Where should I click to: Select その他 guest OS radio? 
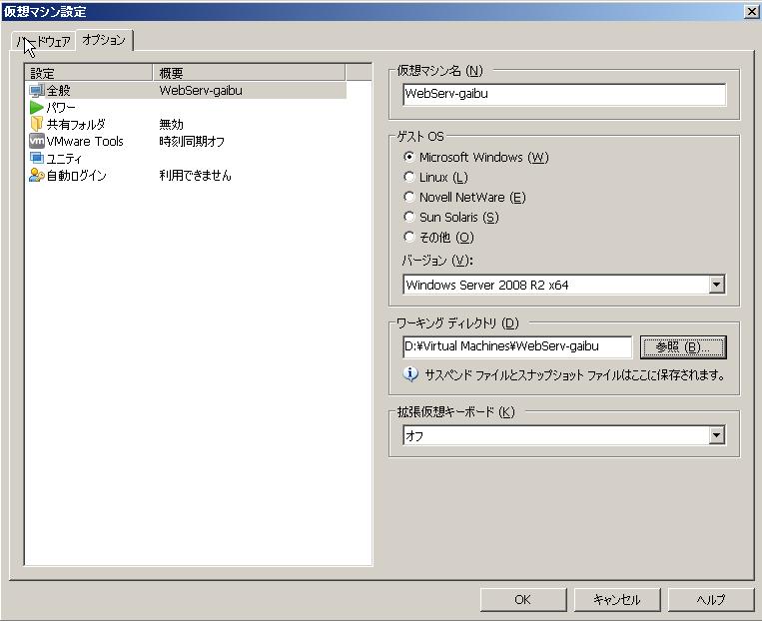[x=409, y=237]
